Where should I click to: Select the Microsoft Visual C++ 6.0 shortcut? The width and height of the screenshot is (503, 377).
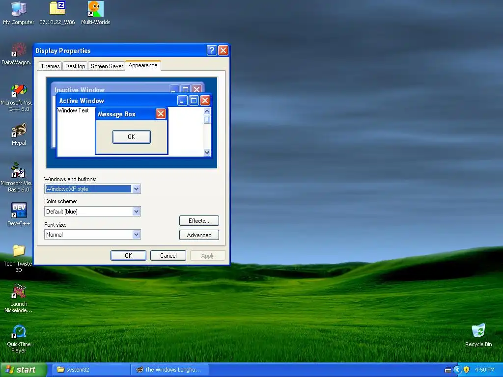[x=17, y=98]
